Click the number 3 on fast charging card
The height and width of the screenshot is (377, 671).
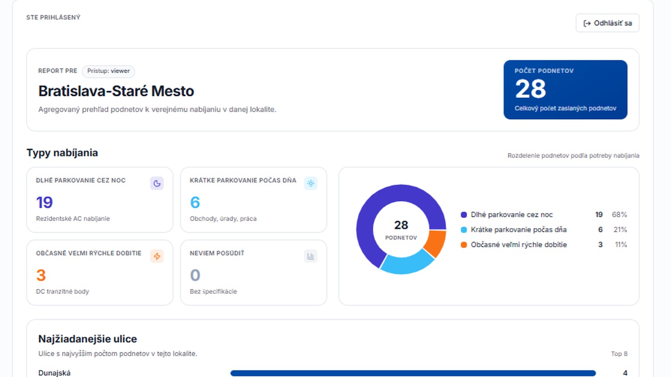point(41,276)
